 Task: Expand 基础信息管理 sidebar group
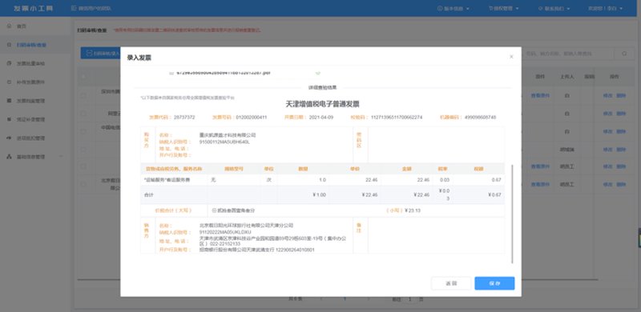click(35, 157)
